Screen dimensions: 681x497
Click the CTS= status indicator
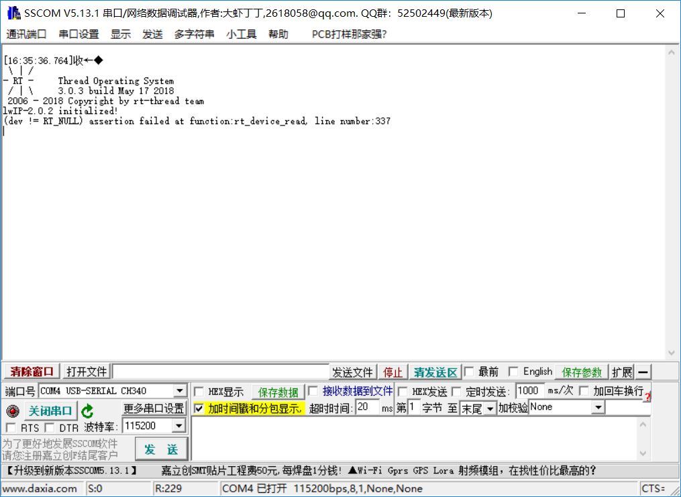pos(653,489)
